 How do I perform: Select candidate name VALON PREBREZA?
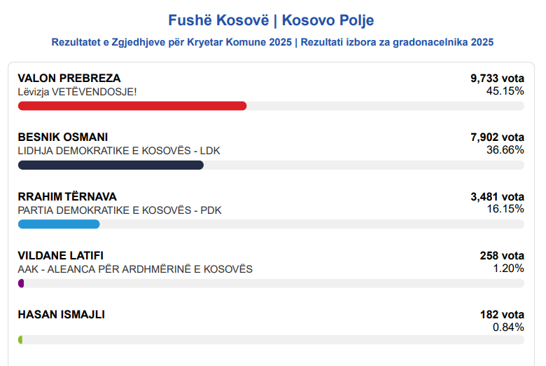coord(69,78)
